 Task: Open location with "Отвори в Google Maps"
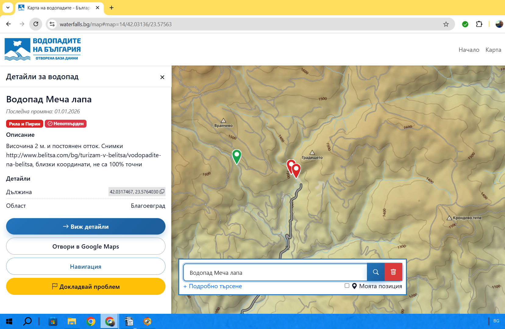86,246
